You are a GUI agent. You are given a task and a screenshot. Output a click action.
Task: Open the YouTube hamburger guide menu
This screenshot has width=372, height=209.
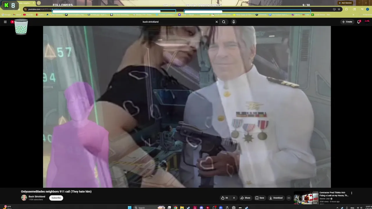[x=5, y=22]
